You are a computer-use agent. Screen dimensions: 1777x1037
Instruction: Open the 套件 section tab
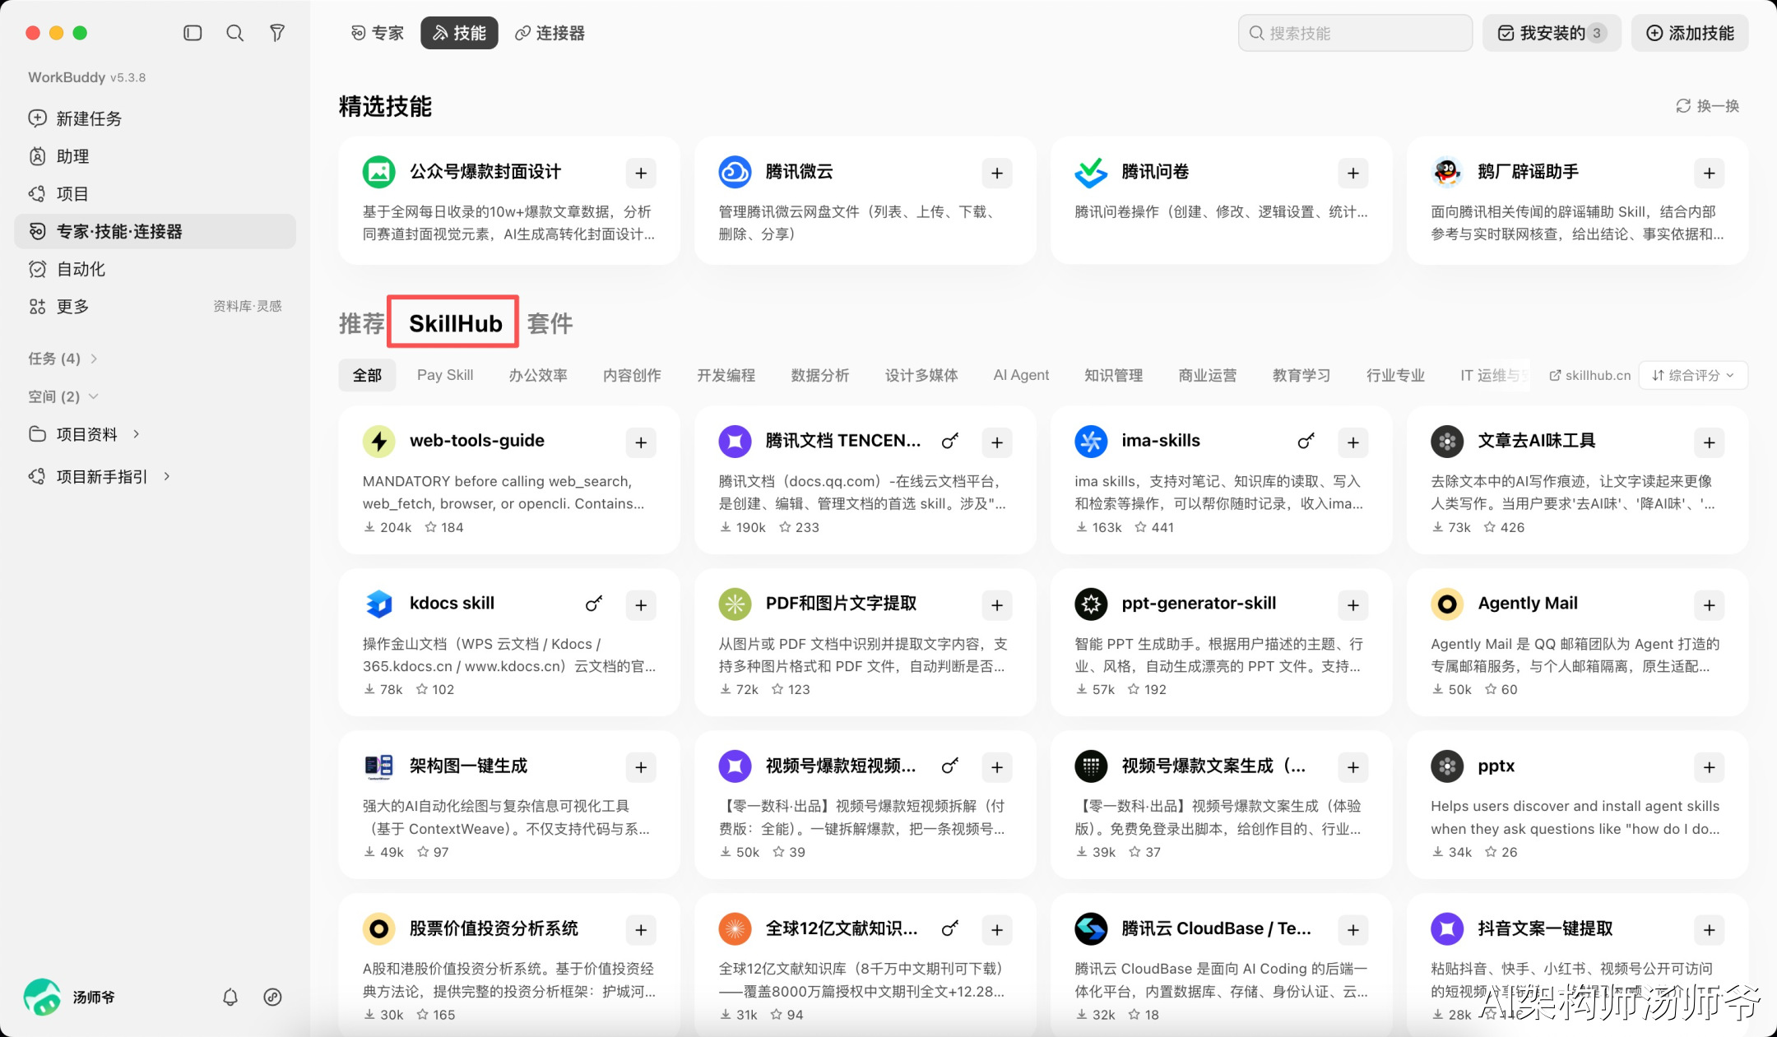tap(550, 323)
